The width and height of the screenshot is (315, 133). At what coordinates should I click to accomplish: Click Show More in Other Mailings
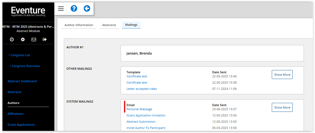tap(282, 75)
